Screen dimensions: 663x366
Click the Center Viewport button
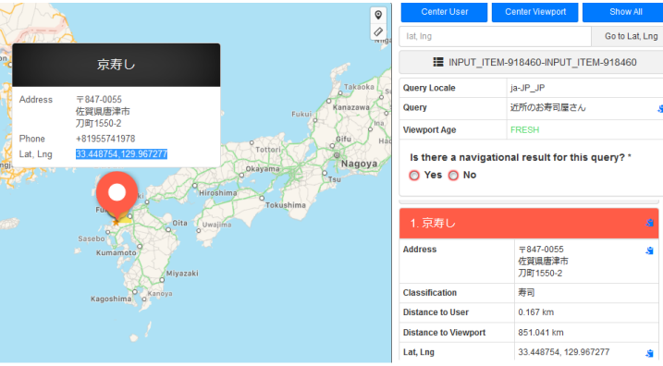534,12
